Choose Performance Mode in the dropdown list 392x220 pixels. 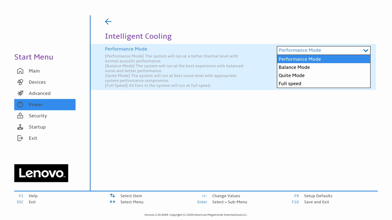(x=324, y=59)
